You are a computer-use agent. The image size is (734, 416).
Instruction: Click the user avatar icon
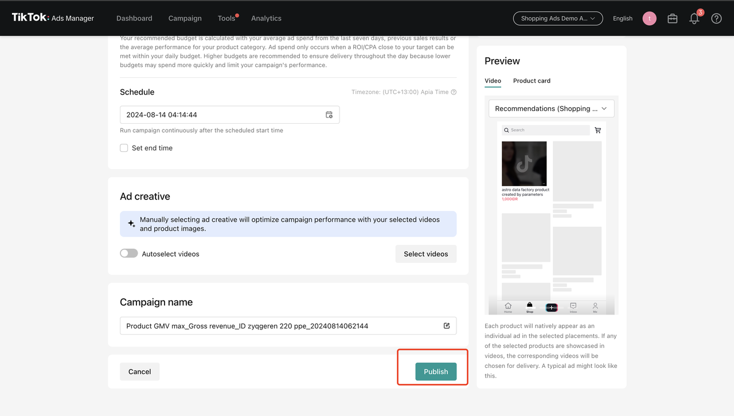649,18
